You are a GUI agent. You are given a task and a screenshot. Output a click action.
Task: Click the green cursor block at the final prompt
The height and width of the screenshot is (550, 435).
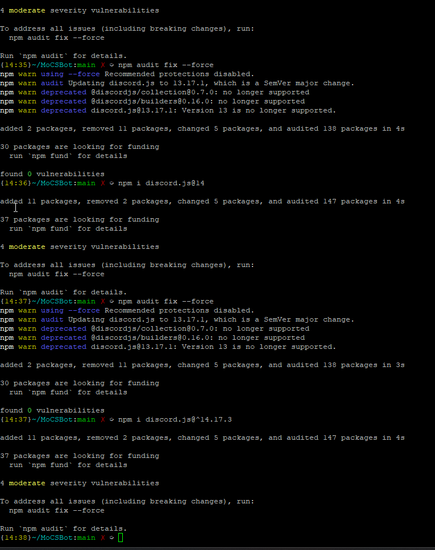pos(120,537)
